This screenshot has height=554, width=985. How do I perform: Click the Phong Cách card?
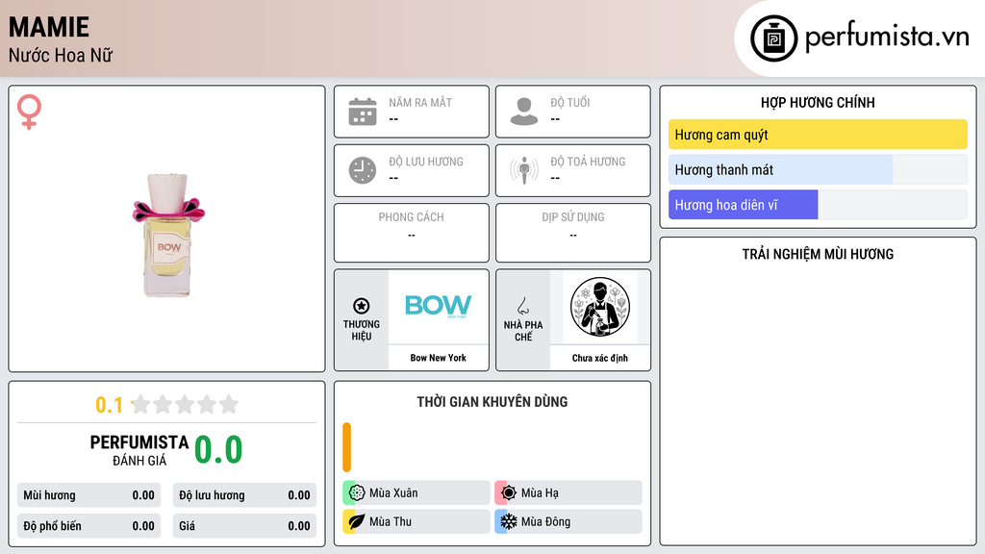pos(412,233)
